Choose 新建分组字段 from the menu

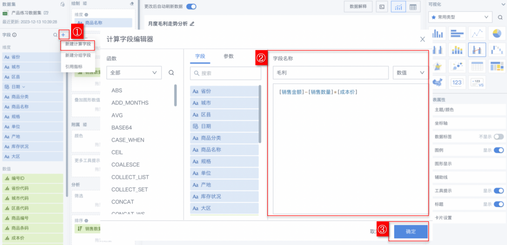click(78, 55)
